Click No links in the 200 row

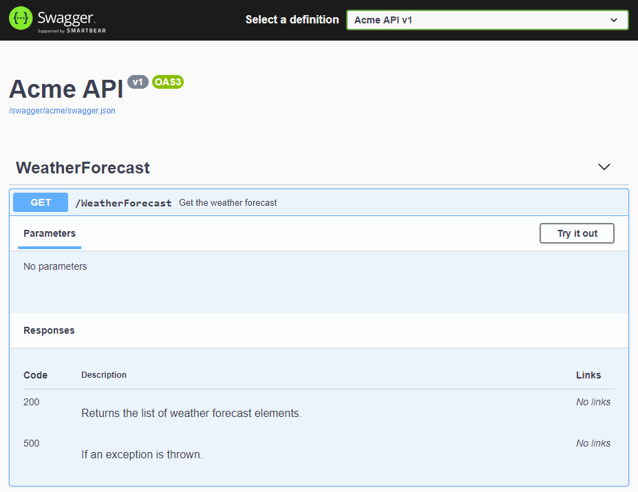coord(593,402)
